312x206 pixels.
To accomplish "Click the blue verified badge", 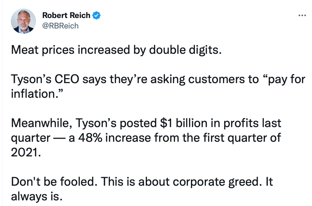I will 97,15.
